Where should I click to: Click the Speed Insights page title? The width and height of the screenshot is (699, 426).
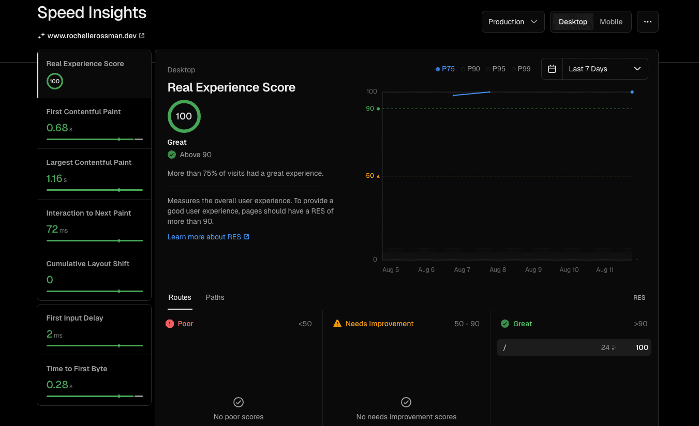coord(92,13)
